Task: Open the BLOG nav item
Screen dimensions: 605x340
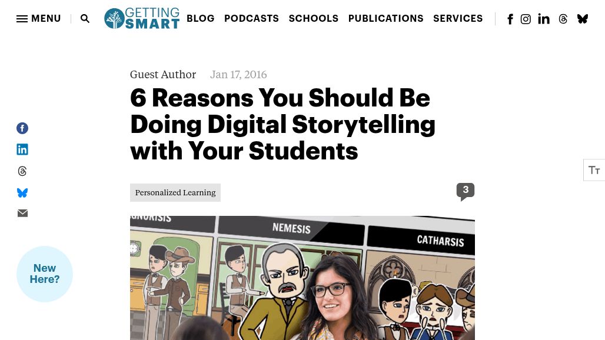Action: 201,18
